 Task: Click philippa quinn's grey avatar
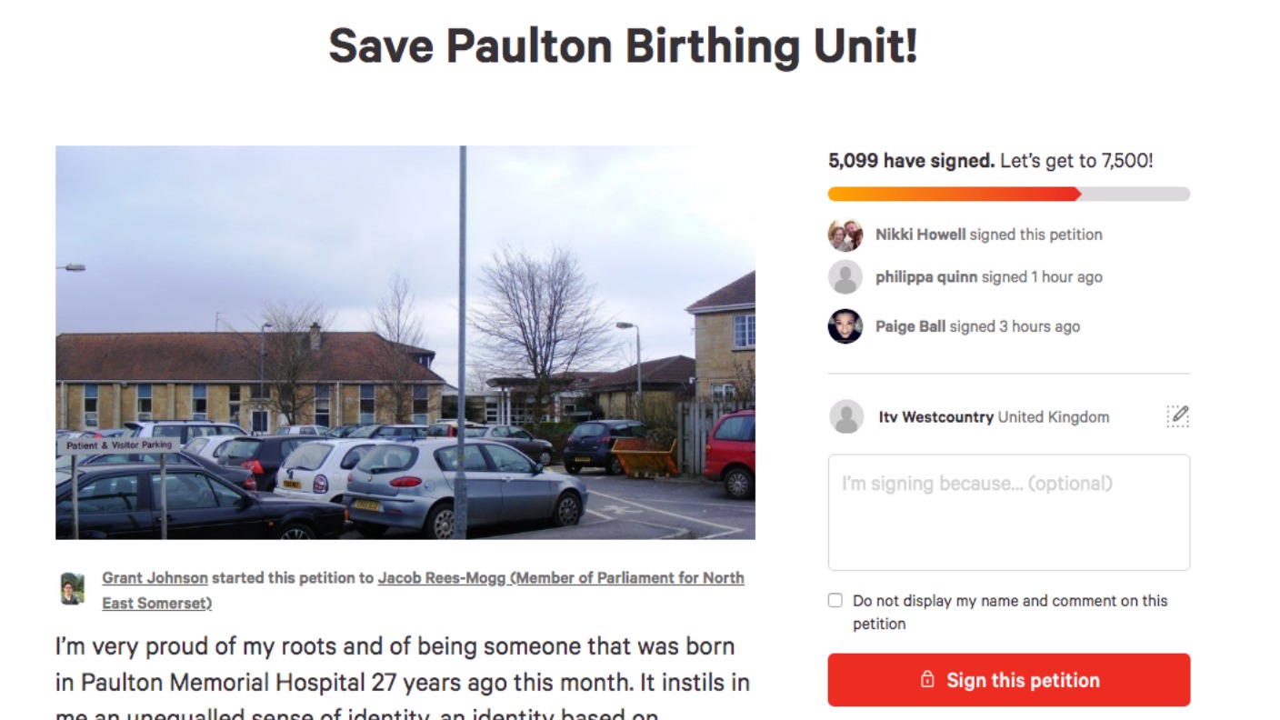[845, 277]
